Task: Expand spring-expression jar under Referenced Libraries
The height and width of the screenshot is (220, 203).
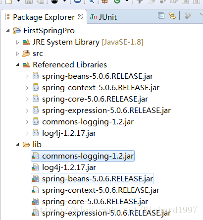Action: (x=27, y=110)
